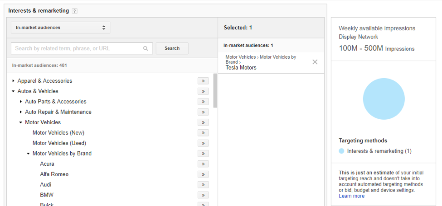442x206 pixels.
Task: Add Motor Vehicles (New) with its arrow button
Action: pyautogui.click(x=203, y=133)
